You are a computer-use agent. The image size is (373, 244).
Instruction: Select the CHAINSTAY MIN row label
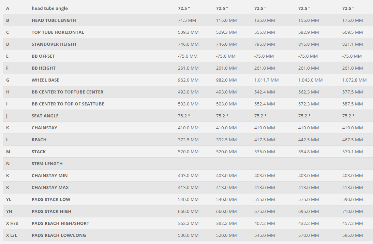pos(49,175)
